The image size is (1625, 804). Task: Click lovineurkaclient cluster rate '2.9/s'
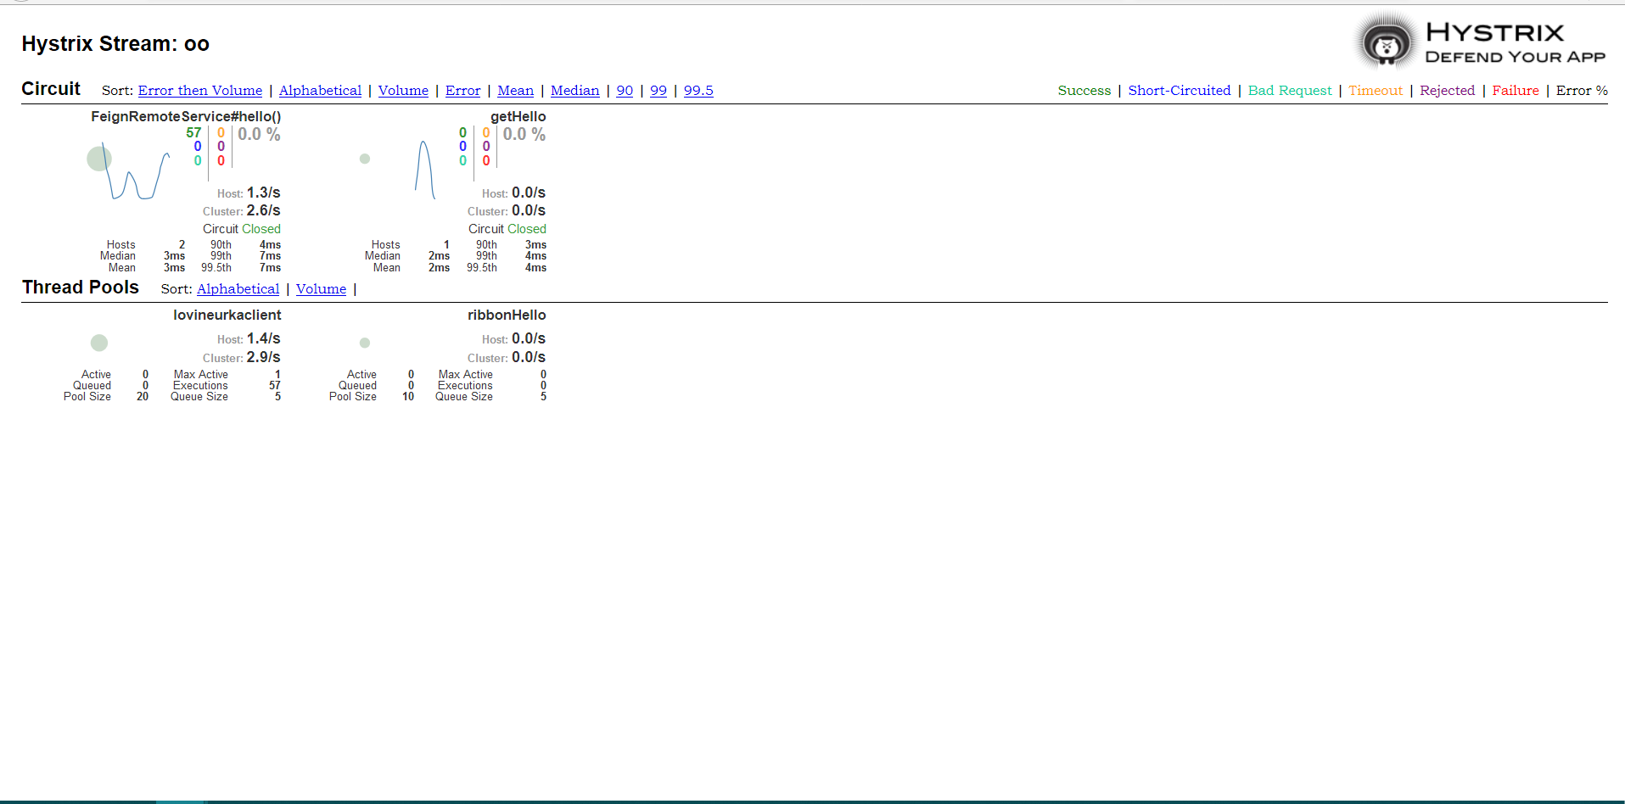coord(263,357)
